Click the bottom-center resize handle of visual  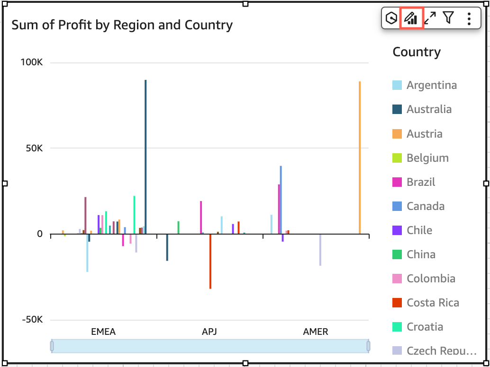(245, 363)
